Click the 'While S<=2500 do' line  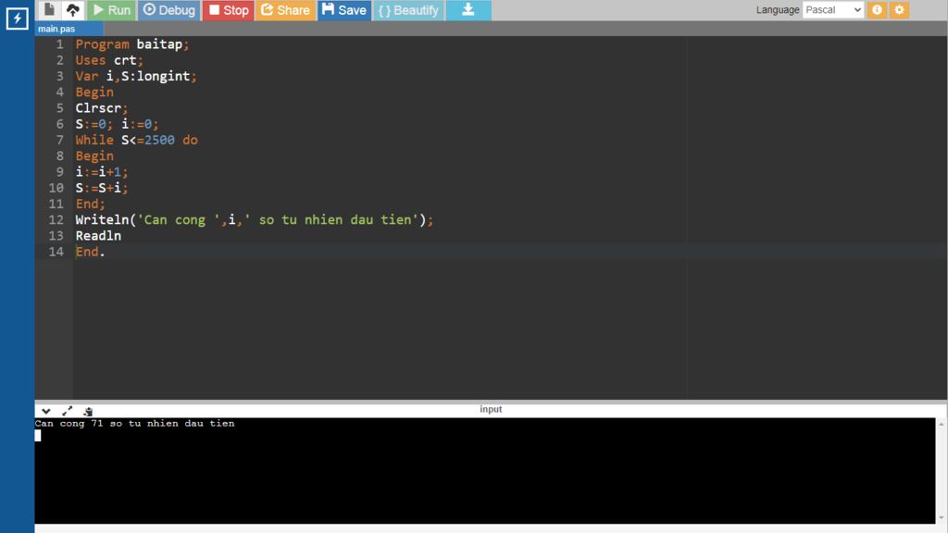pyautogui.click(x=136, y=141)
